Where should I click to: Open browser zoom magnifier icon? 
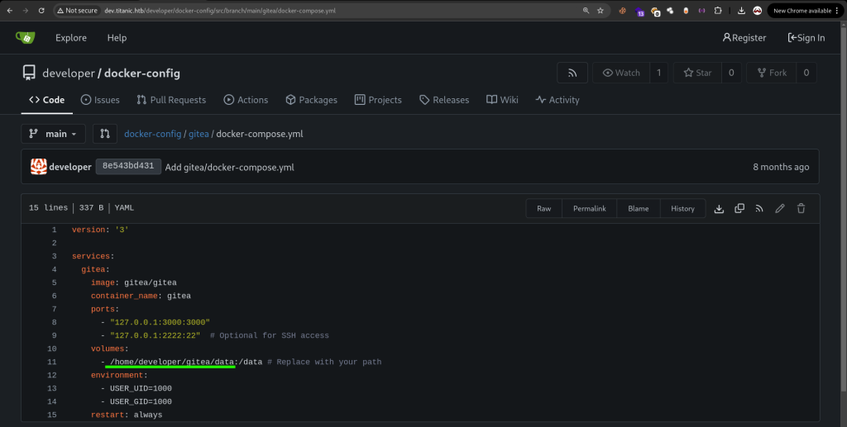(586, 10)
